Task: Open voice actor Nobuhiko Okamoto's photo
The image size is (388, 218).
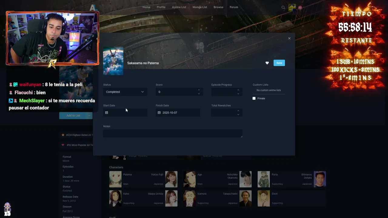Action: [246, 179]
